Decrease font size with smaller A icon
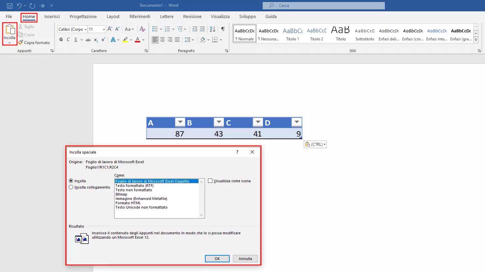485x272 pixels. point(117,29)
